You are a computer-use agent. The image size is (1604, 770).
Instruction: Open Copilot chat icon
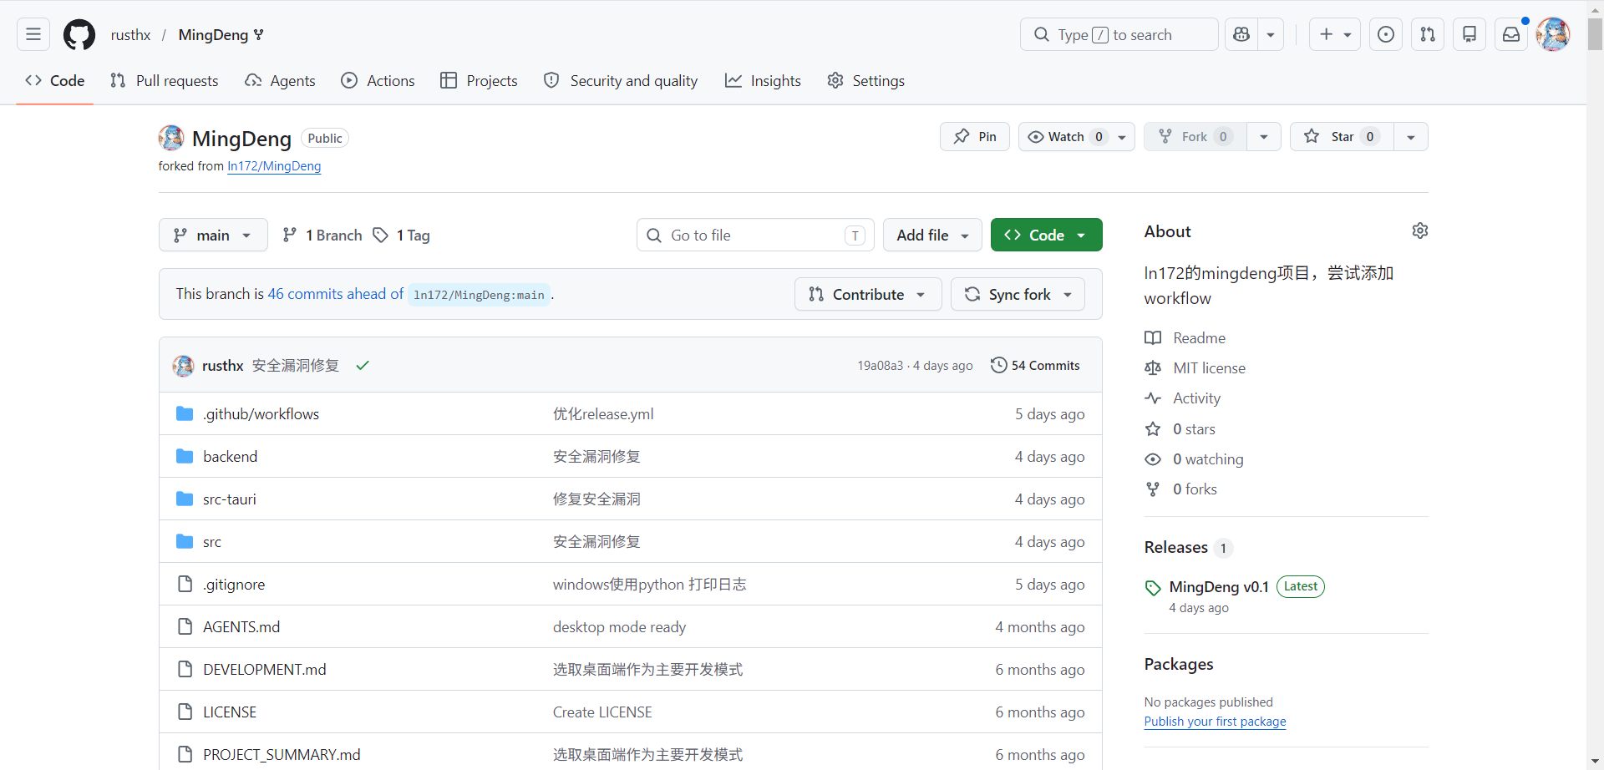point(1241,34)
